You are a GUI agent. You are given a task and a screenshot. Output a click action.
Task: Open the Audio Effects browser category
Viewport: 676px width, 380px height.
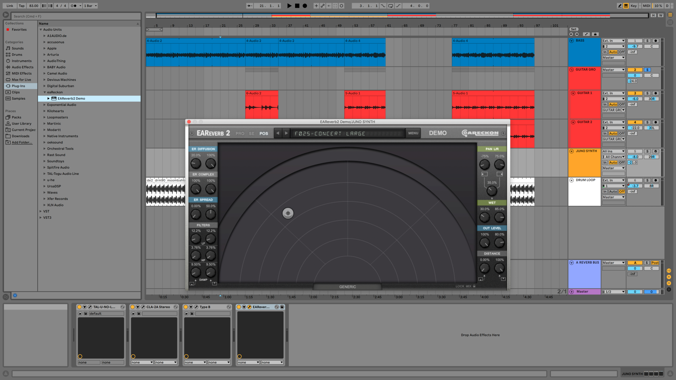pos(22,67)
